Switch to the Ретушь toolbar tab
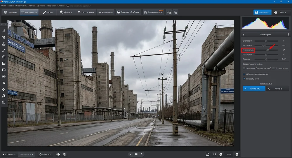This screenshot has width=292, height=158. (48, 12)
